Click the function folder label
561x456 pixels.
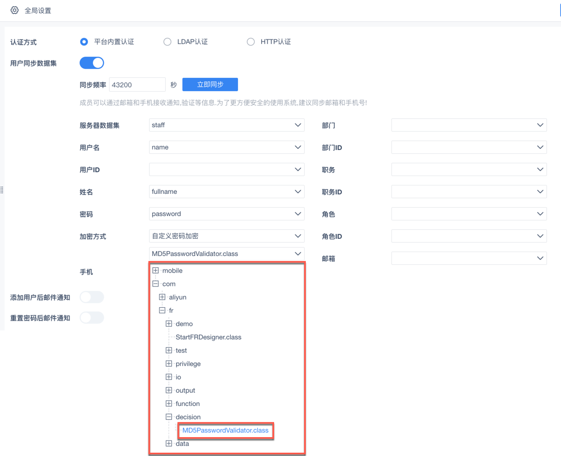187,404
